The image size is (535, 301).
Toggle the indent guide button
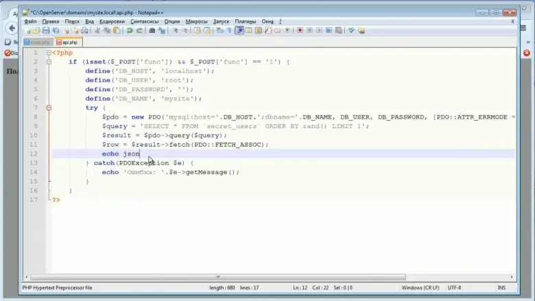pos(239,31)
